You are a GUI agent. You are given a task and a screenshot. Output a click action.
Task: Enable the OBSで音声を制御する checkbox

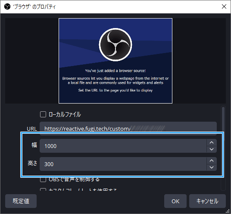[x=43, y=179]
